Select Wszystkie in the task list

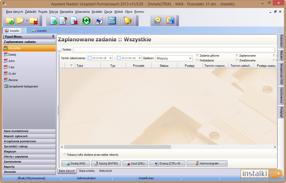coord(29,48)
